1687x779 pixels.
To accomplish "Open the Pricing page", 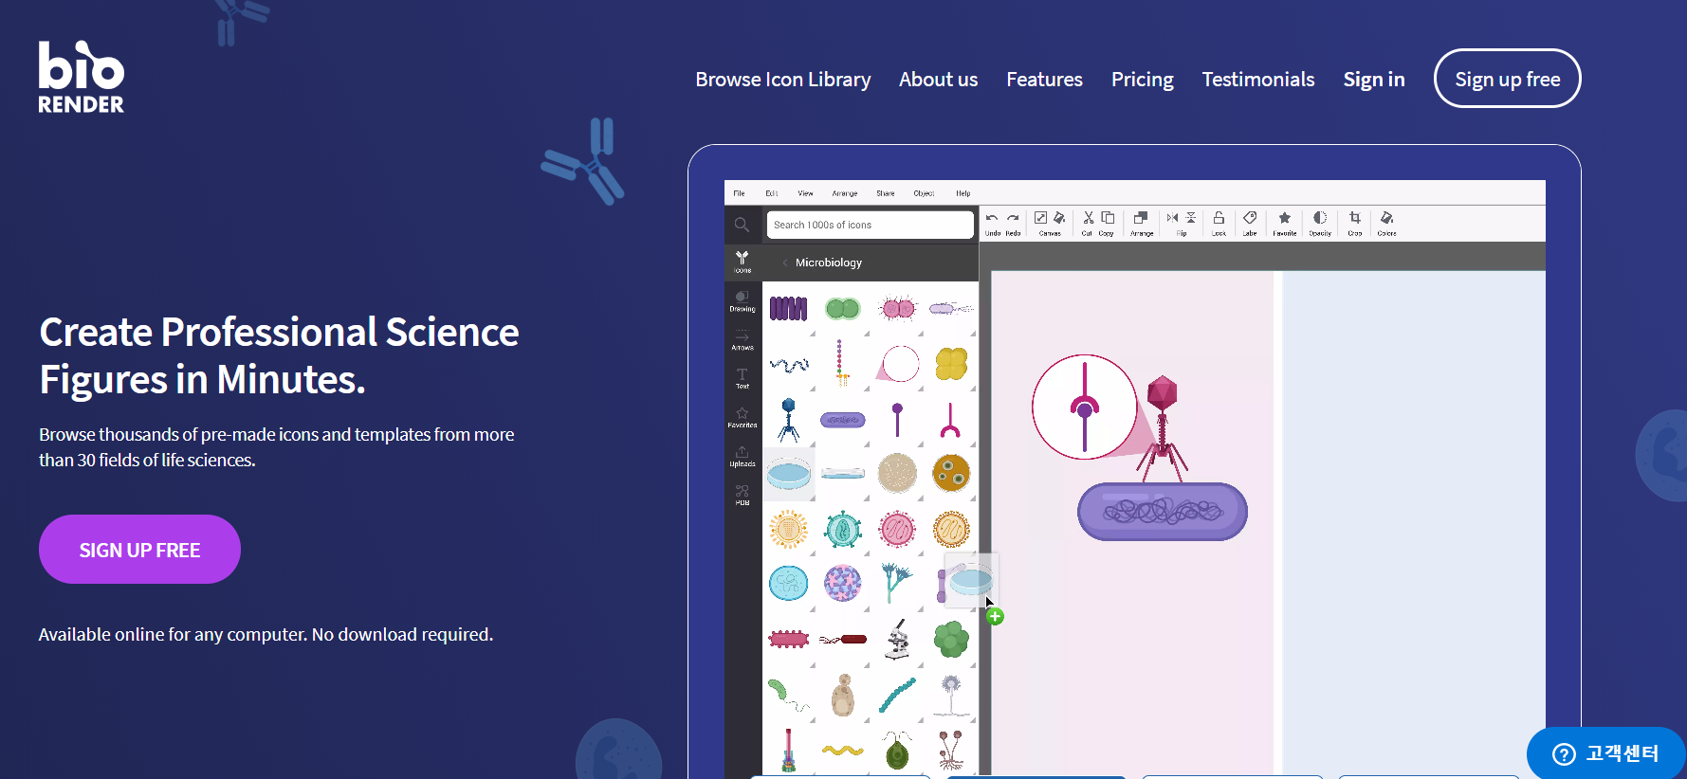I will [x=1142, y=80].
